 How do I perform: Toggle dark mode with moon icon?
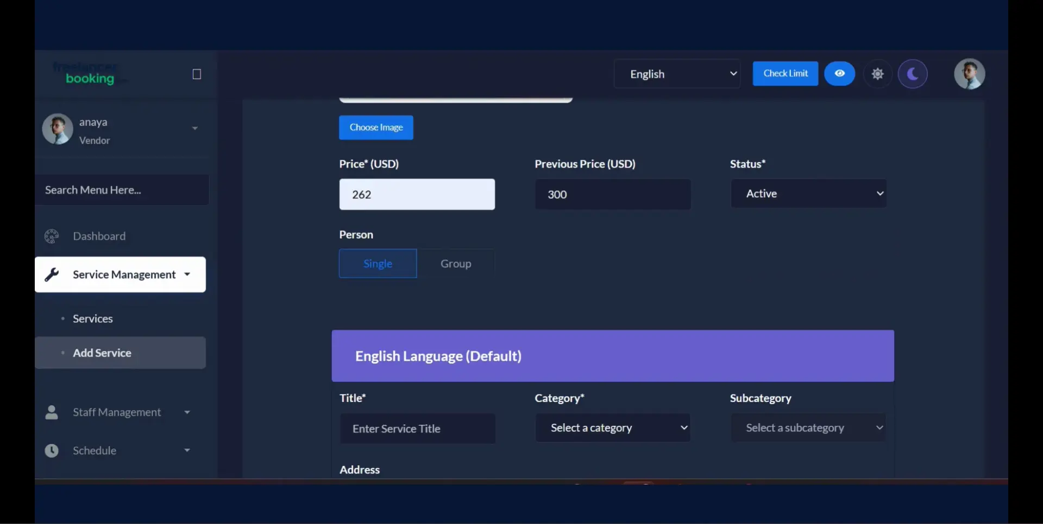point(913,74)
